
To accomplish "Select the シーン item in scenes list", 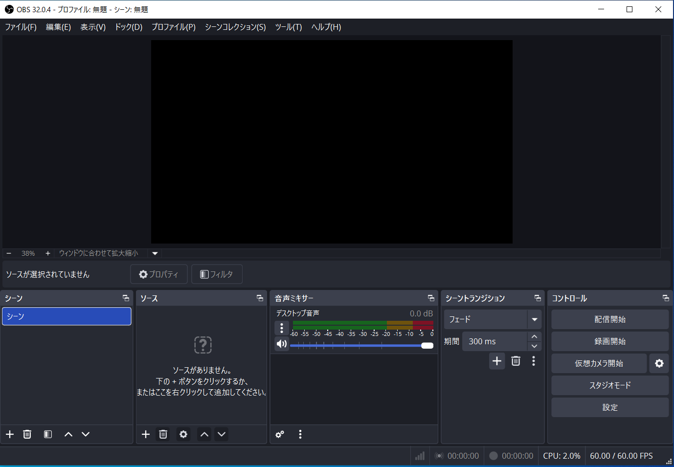I will pos(67,316).
